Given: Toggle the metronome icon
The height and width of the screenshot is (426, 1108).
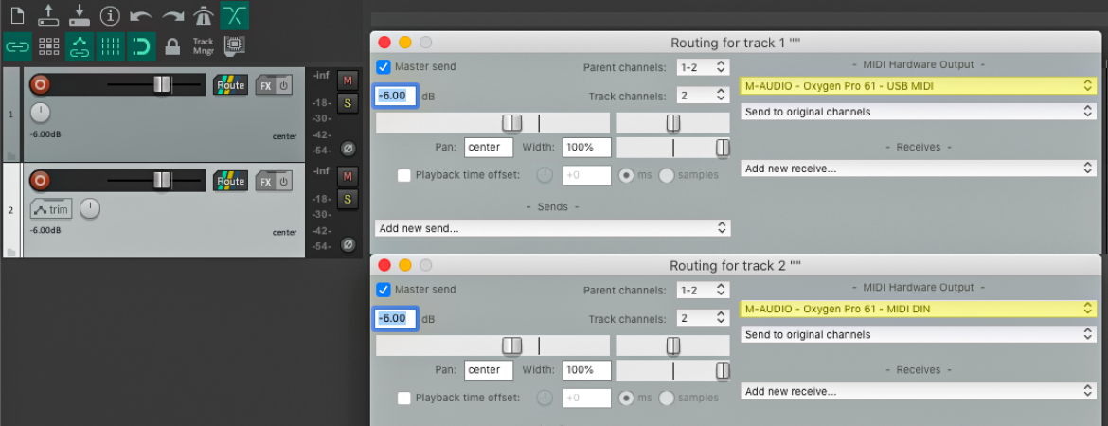Looking at the screenshot, I should click(205, 15).
